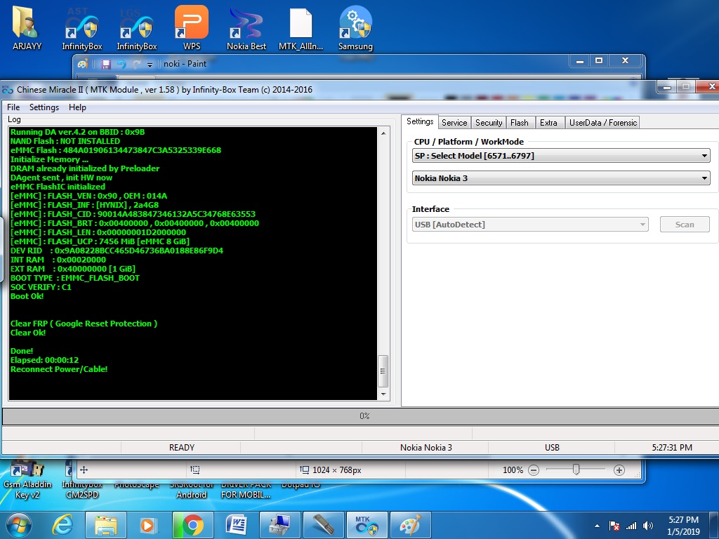Click Paint's 100% zoom level text
Image resolution: width=719 pixels, height=539 pixels.
pos(513,470)
